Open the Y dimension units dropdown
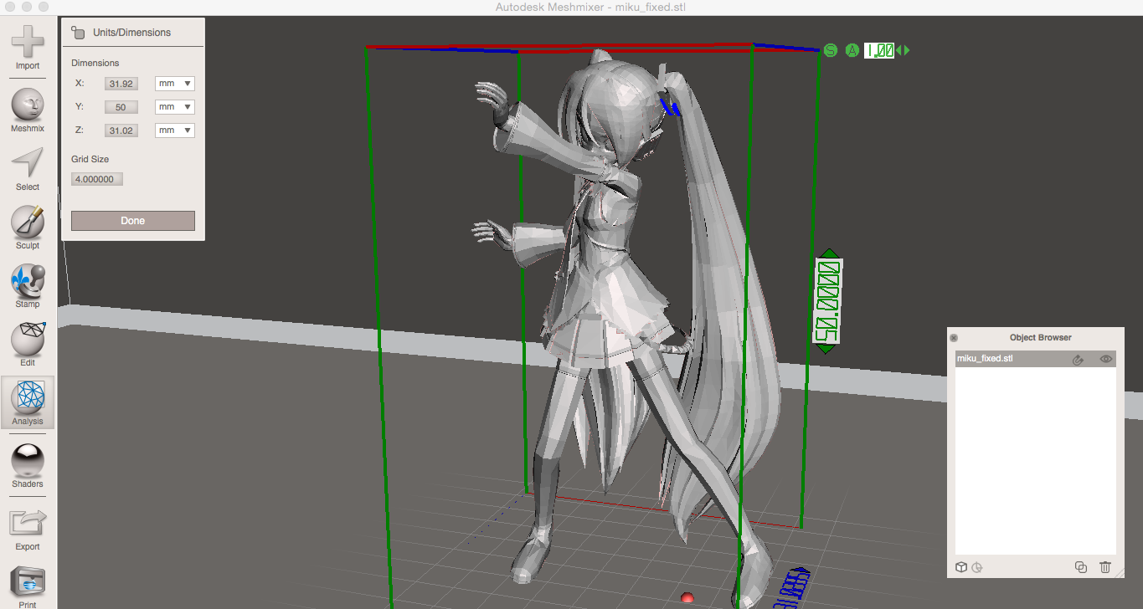1143x609 pixels. (174, 106)
